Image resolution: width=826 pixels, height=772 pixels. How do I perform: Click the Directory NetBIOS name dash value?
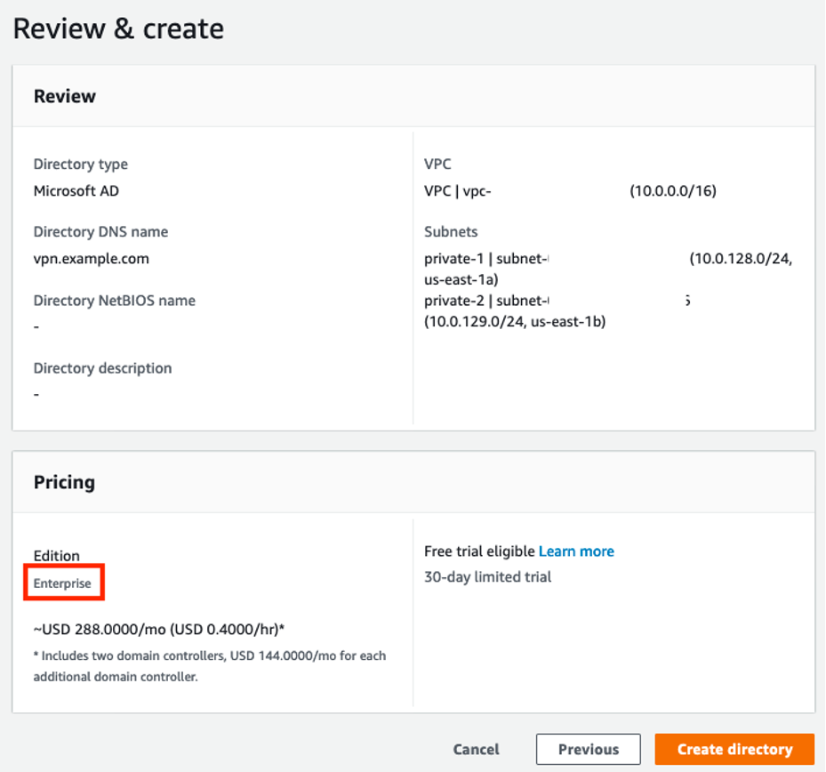pos(34,326)
